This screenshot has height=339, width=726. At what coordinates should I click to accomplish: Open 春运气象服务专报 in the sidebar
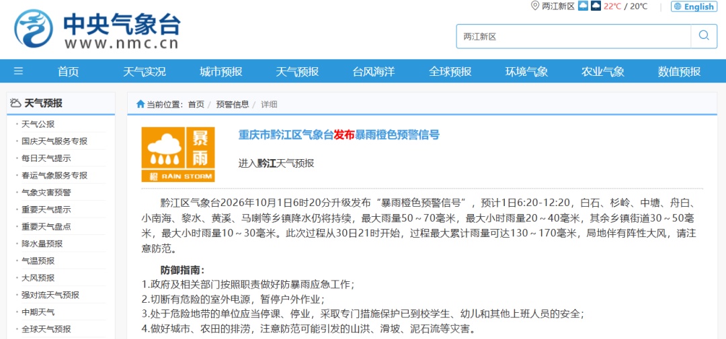pyautogui.click(x=54, y=175)
